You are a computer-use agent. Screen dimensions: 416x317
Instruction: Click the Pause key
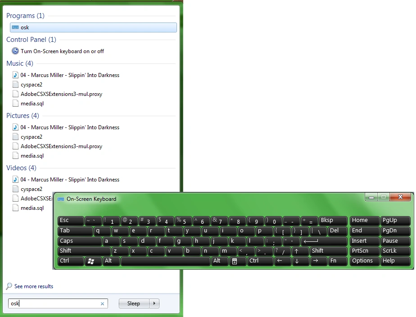click(x=395, y=241)
